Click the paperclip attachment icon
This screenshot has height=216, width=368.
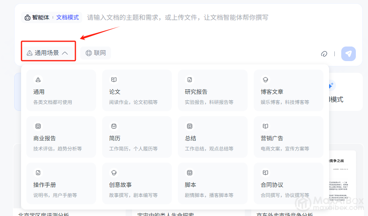click(x=324, y=54)
